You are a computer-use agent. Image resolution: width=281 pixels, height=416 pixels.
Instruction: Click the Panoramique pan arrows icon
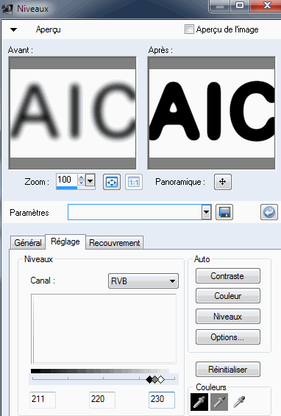coord(223,182)
